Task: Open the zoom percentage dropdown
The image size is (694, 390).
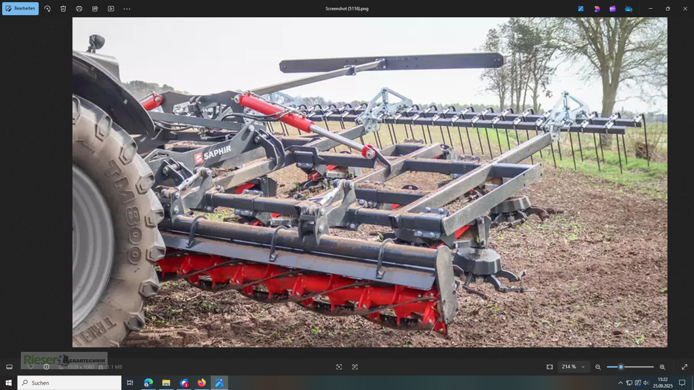Action: click(x=573, y=367)
